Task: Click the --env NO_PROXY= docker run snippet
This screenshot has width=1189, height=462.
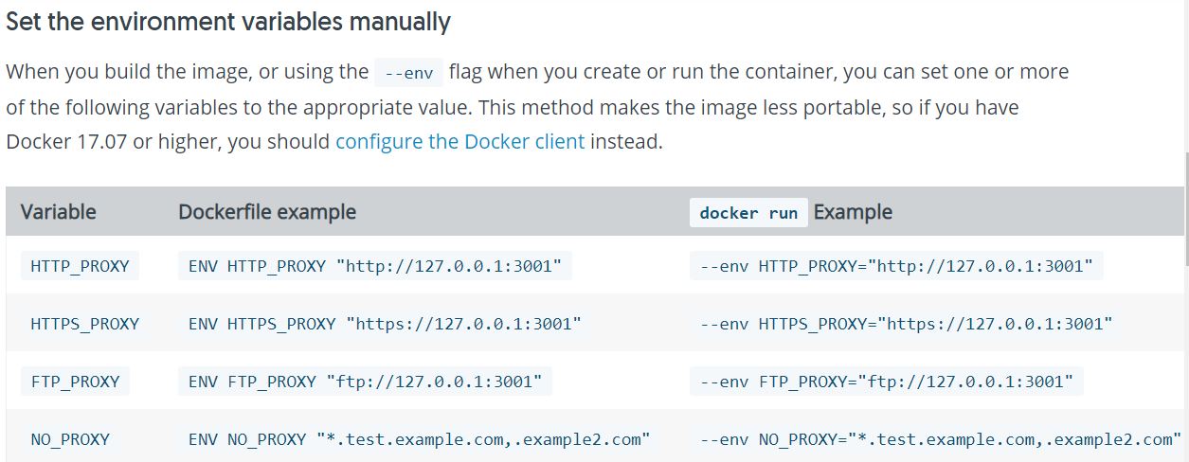Action: [940, 439]
